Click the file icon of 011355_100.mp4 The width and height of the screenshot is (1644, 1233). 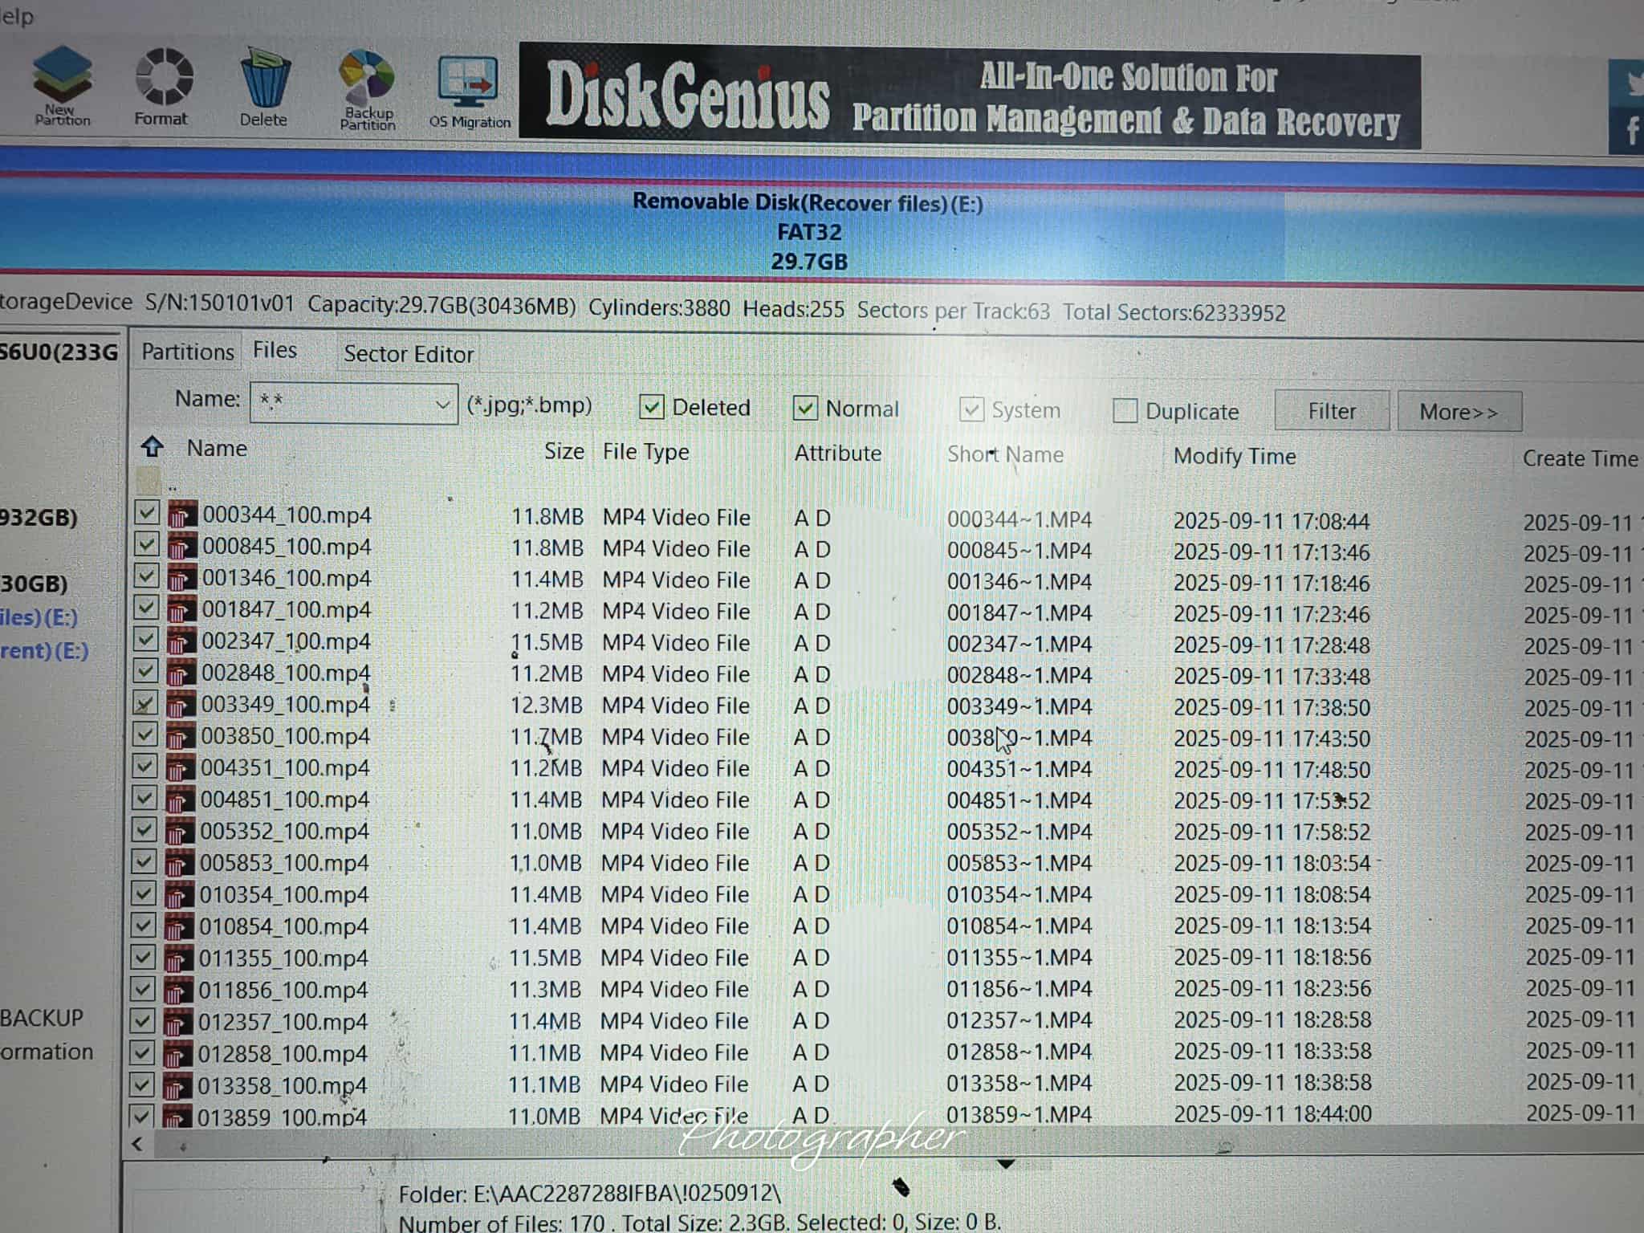click(178, 958)
